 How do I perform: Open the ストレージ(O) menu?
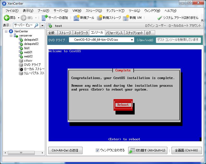coord(94,11)
